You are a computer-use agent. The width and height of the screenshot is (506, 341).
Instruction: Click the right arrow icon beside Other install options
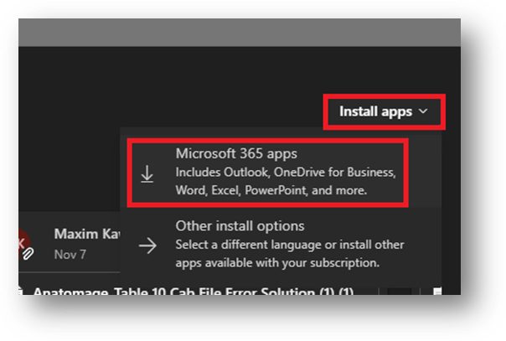click(147, 245)
